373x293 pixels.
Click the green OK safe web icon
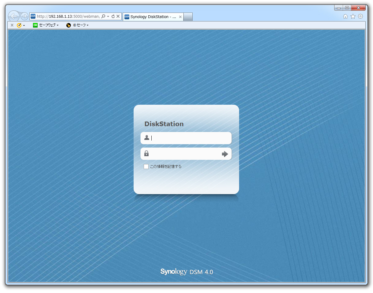coord(35,25)
